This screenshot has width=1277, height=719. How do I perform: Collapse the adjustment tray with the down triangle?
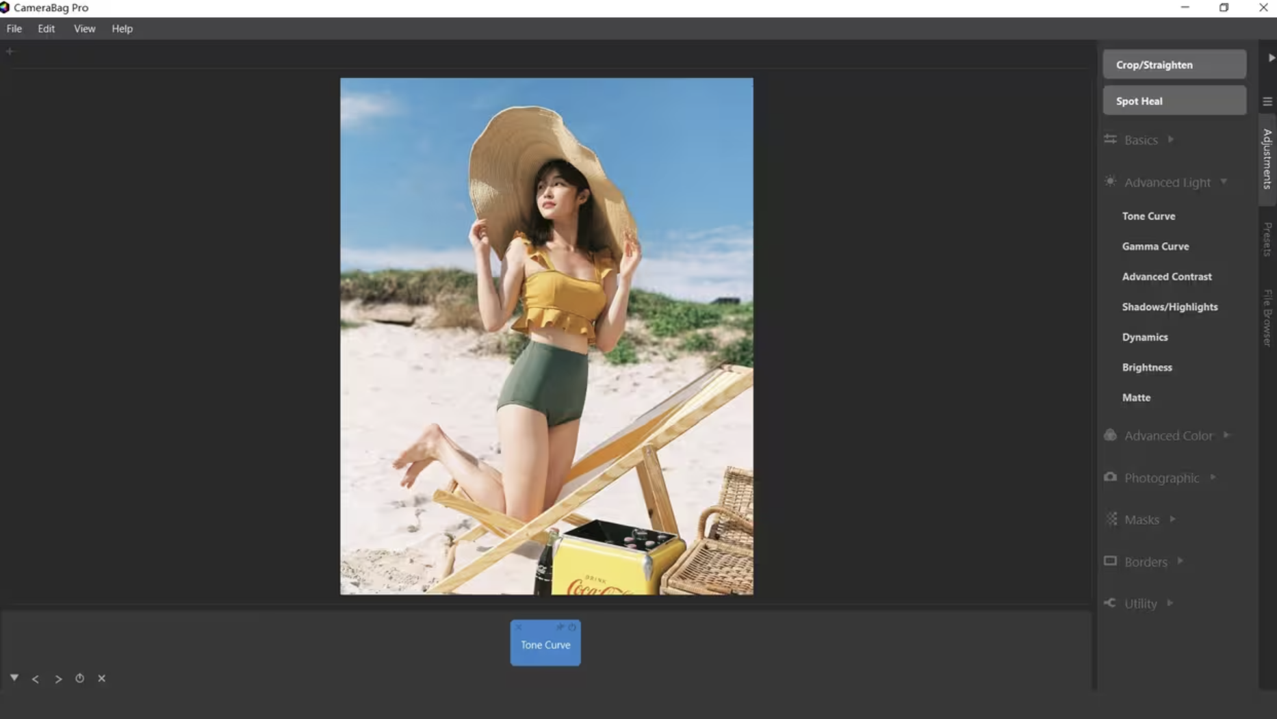14,678
